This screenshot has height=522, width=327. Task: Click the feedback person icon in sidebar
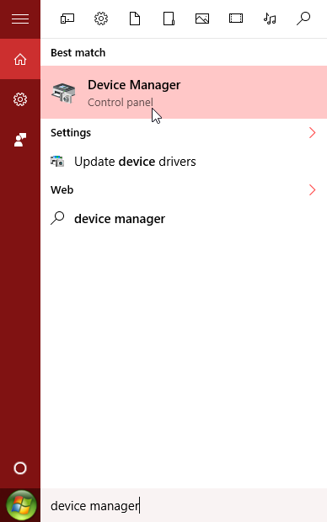point(20,140)
